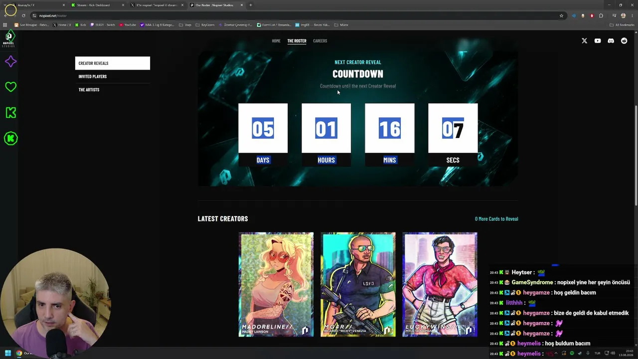Open the browser extensions puzzle icon
This screenshot has height=359, width=638.
click(601, 15)
